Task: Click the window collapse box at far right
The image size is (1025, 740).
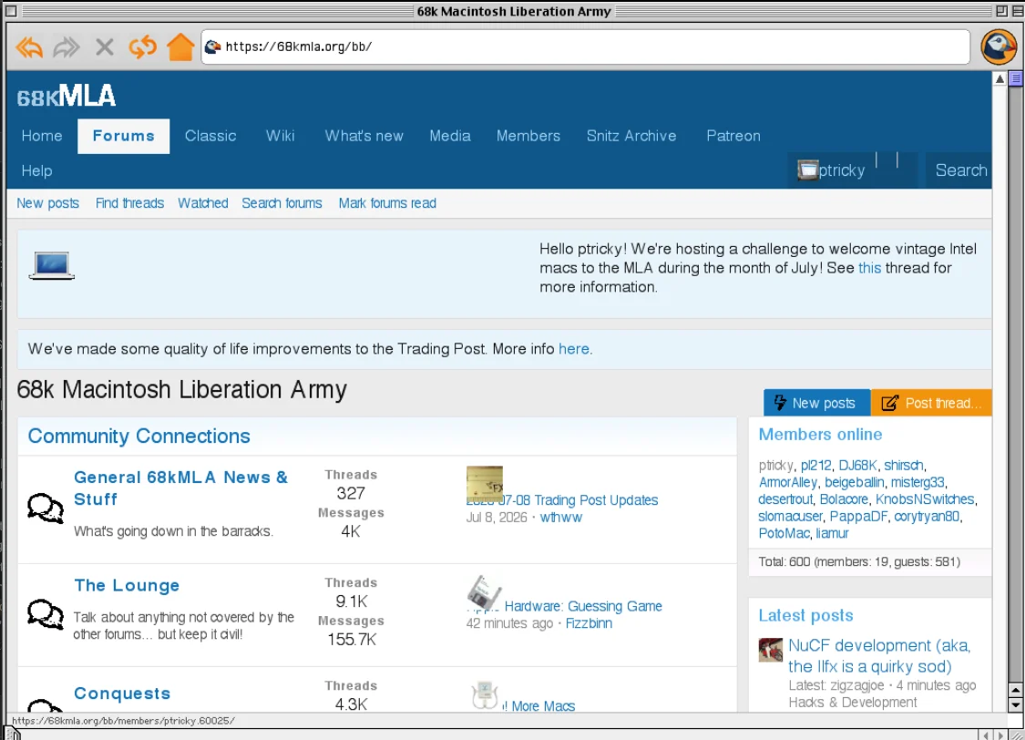Action: pos(1018,10)
